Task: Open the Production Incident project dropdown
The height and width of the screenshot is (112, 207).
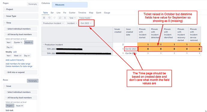Action: pos(53,23)
